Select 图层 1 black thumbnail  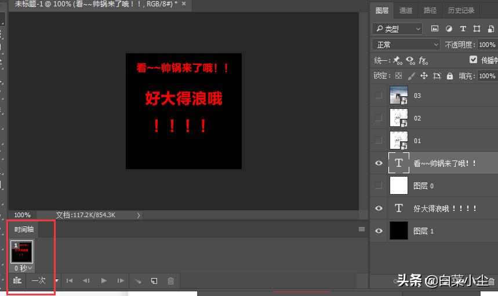point(399,231)
